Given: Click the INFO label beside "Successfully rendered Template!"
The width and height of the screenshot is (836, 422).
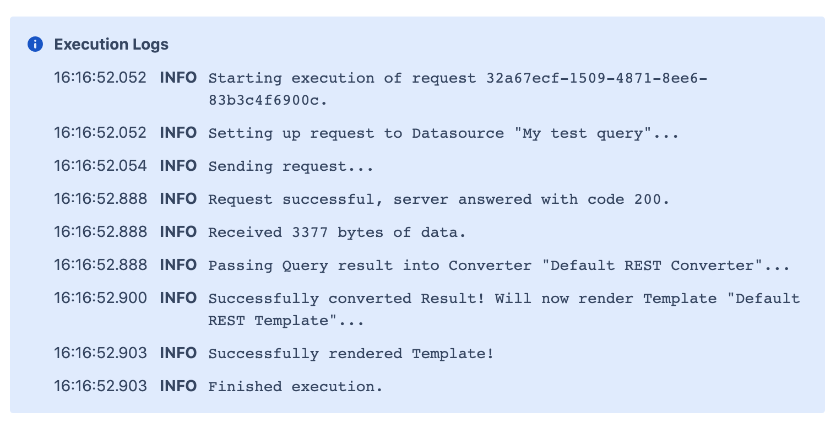Looking at the screenshot, I should click(178, 353).
